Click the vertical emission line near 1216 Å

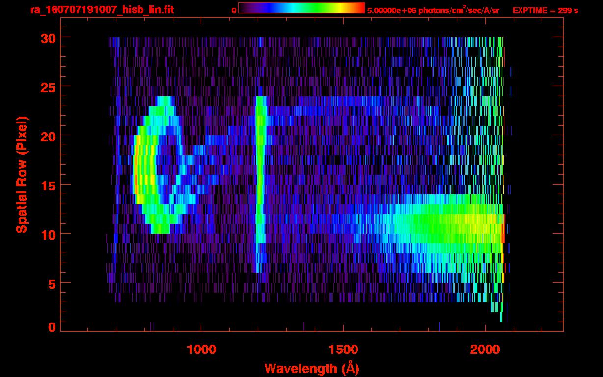tap(260, 184)
